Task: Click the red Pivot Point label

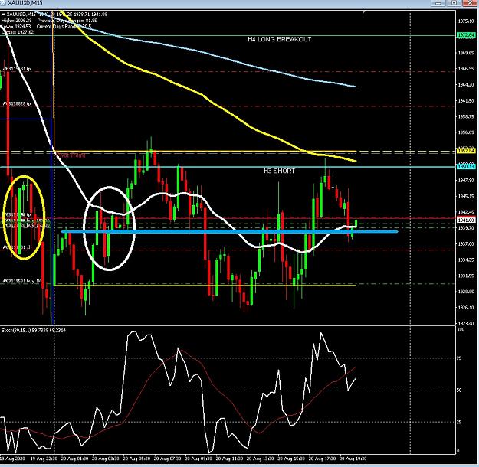Action: (70, 155)
